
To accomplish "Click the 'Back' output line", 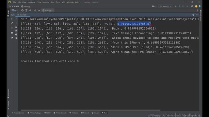I will tap(88, 29).
